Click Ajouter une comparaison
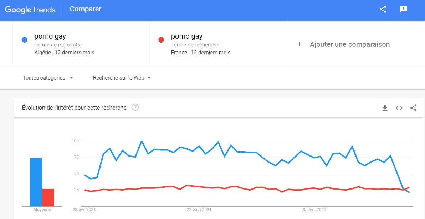This screenshot has width=425, height=219. (x=350, y=44)
